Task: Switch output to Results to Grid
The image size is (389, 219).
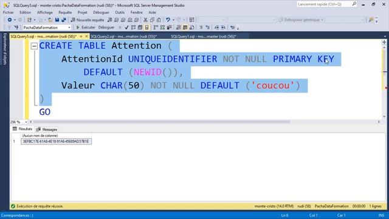Action: (185, 27)
